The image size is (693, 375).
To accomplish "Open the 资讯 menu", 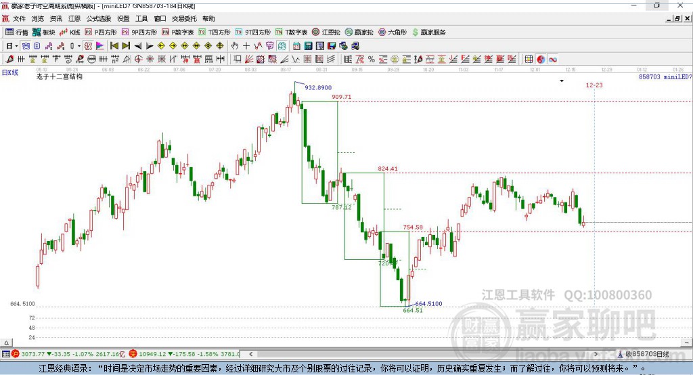I will pos(55,18).
